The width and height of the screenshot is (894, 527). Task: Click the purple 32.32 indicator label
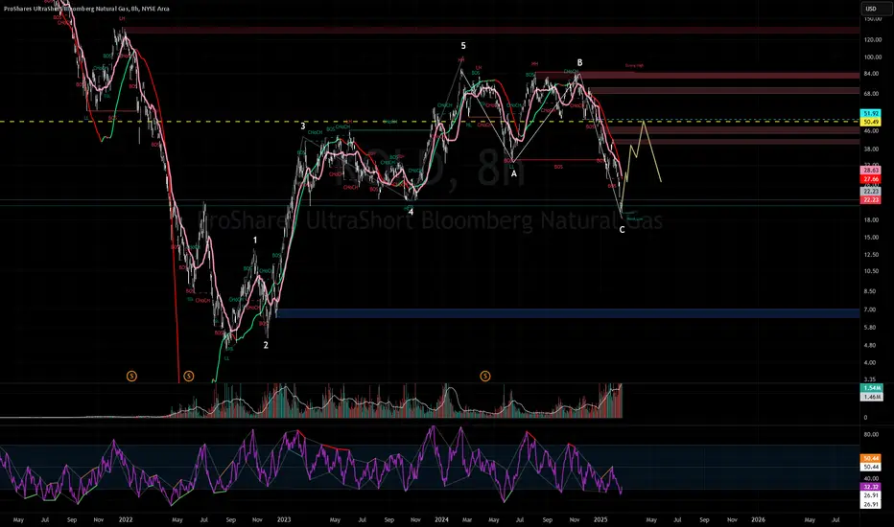[871, 487]
